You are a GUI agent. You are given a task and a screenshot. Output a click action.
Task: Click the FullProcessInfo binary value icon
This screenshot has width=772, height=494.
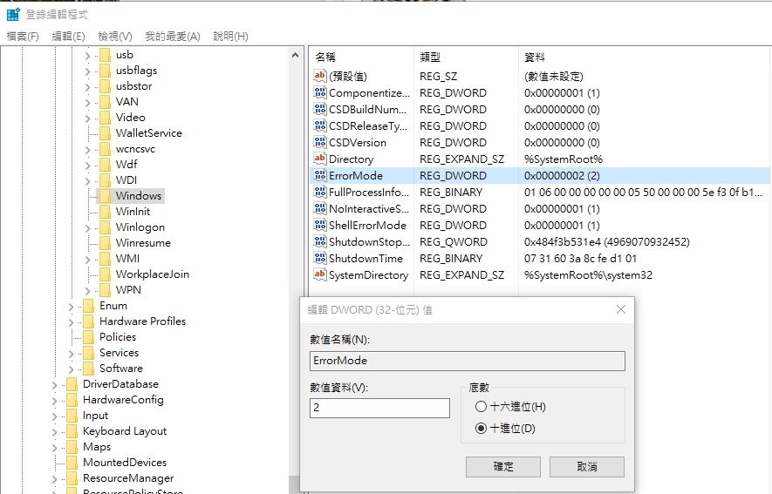pos(319,193)
